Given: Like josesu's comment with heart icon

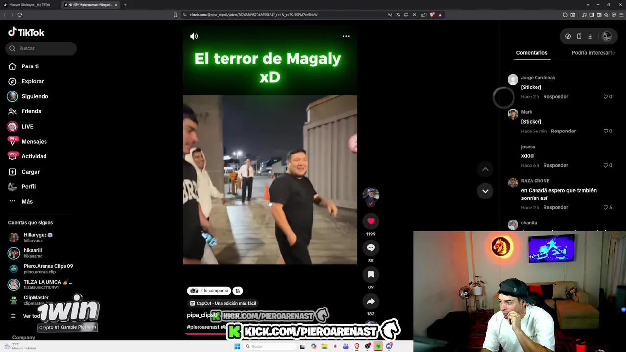Looking at the screenshot, I should [606, 165].
